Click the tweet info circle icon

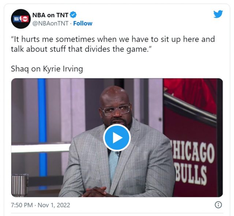tap(218, 205)
